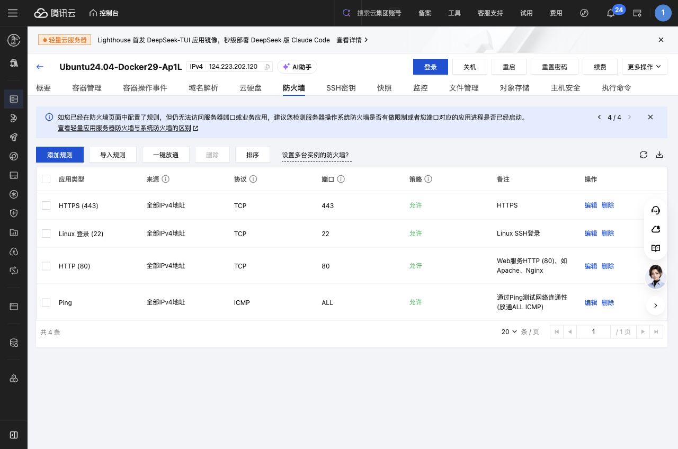Image resolution: width=678 pixels, height=449 pixels.
Task: Click the user avatar icon
Action: [x=663, y=13]
